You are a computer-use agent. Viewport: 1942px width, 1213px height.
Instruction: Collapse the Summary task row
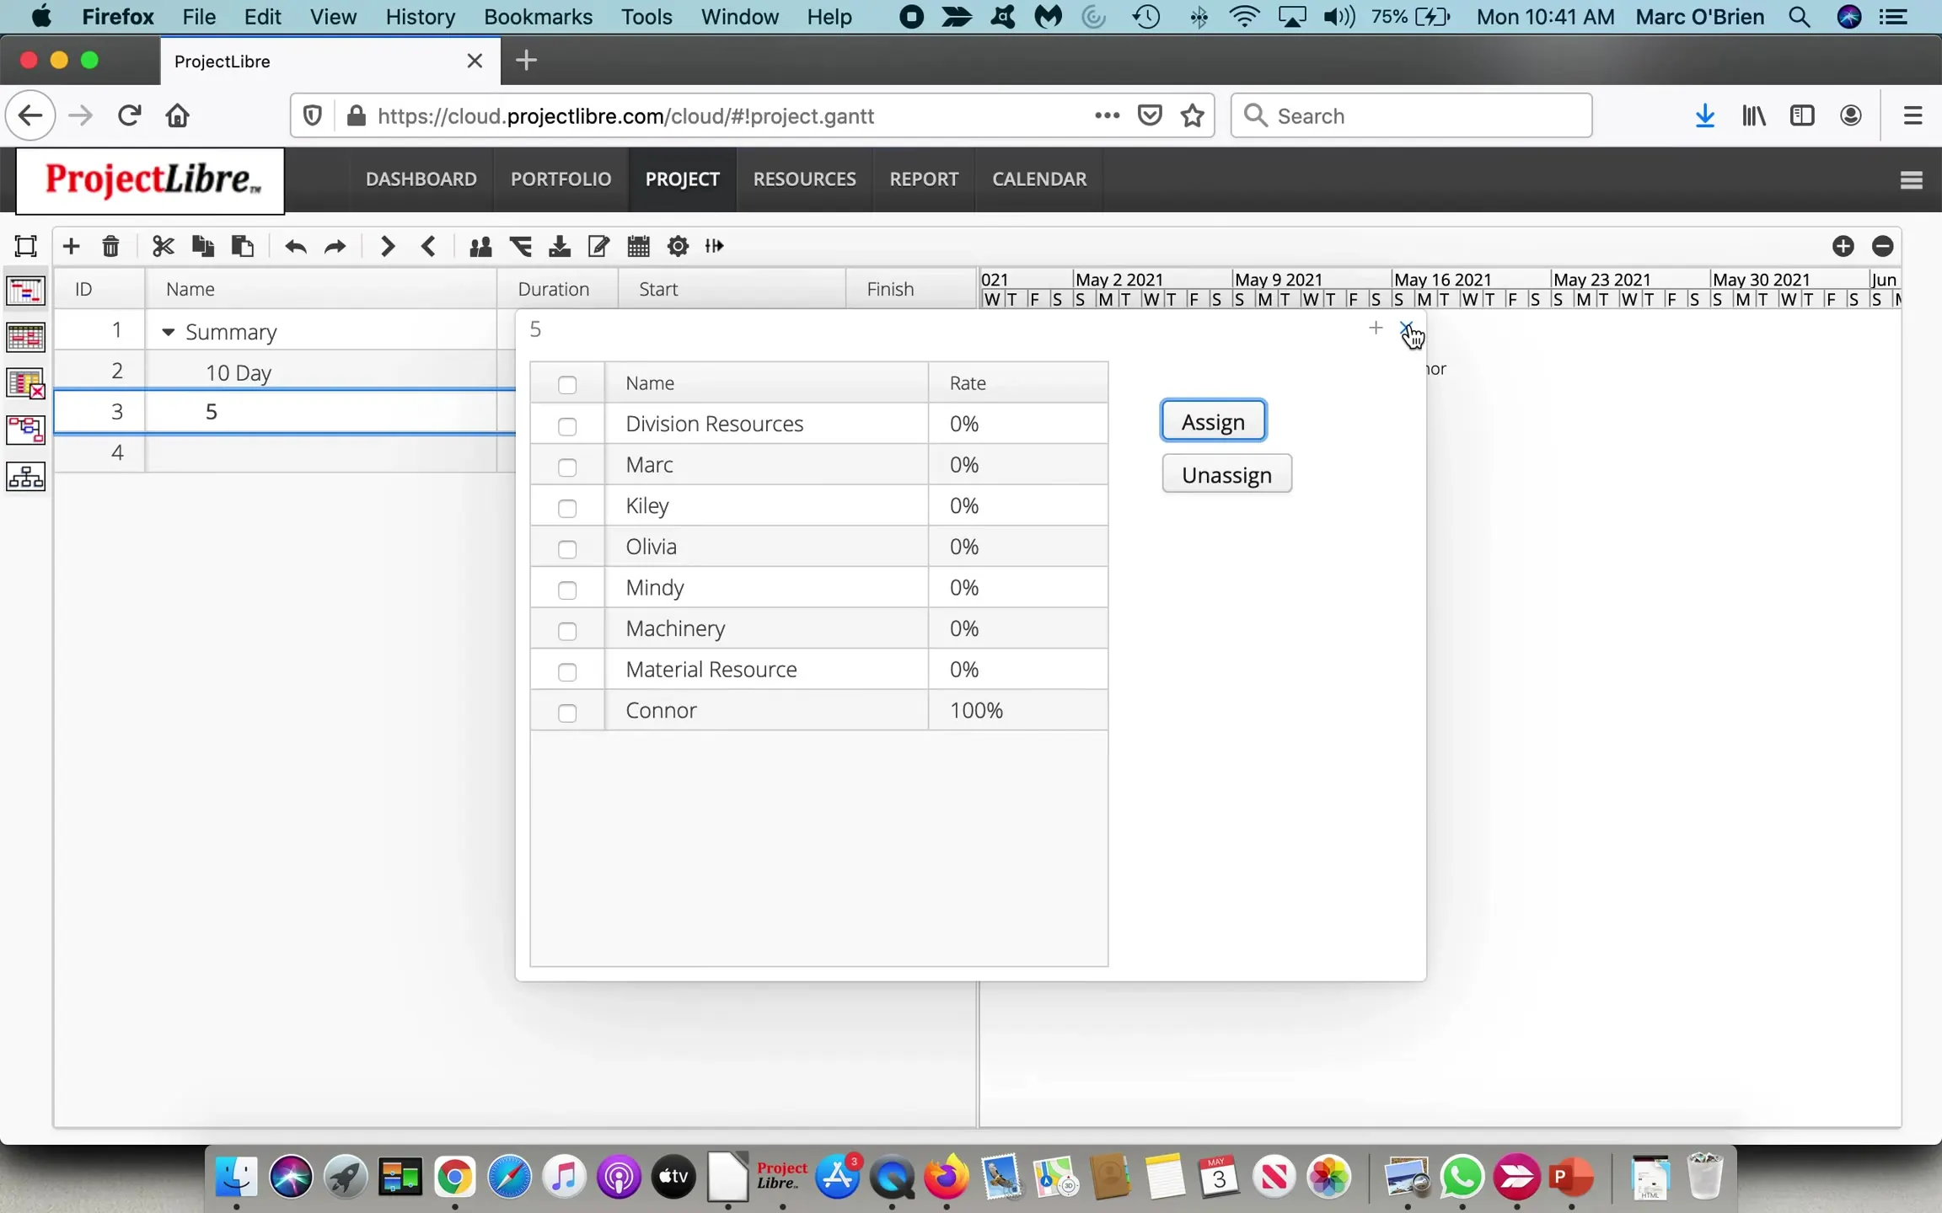pos(168,332)
